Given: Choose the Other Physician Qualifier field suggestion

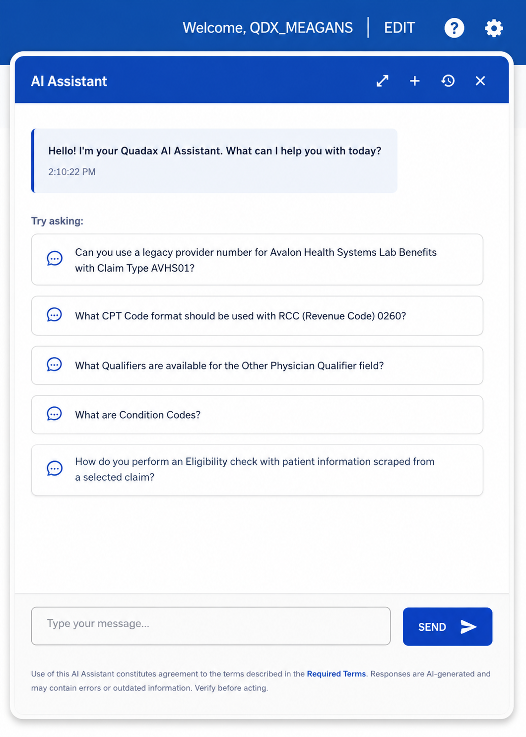Looking at the screenshot, I should [x=257, y=366].
